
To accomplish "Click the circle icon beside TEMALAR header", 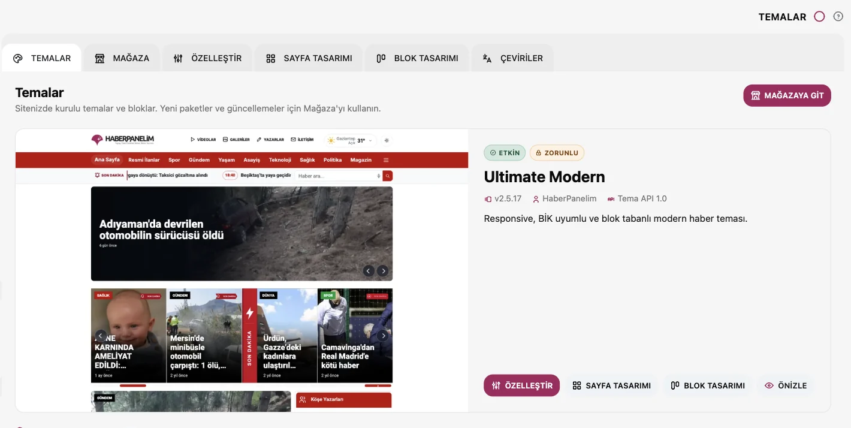I will (819, 17).
